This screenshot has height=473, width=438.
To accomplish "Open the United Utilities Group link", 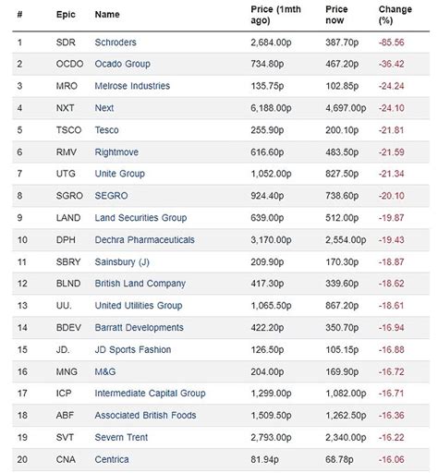I will point(139,306).
